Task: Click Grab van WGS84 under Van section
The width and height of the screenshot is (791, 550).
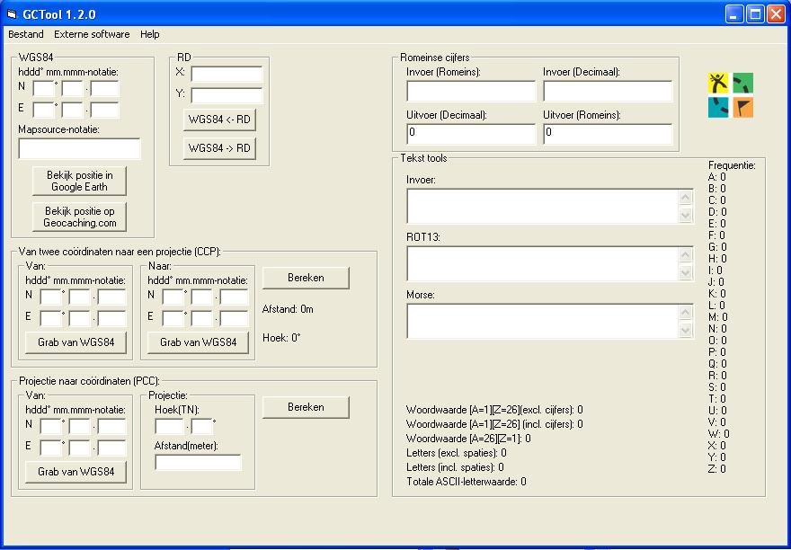Action: tap(76, 342)
